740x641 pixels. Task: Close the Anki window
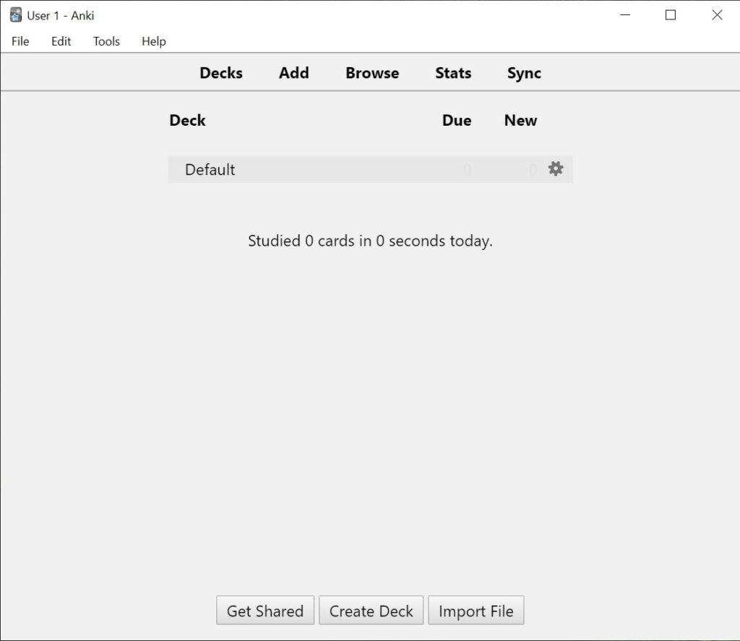point(717,15)
